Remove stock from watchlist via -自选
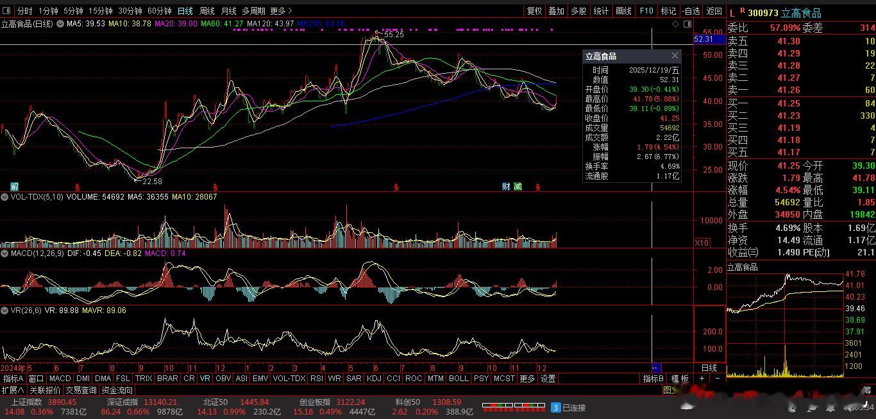 pyautogui.click(x=691, y=11)
